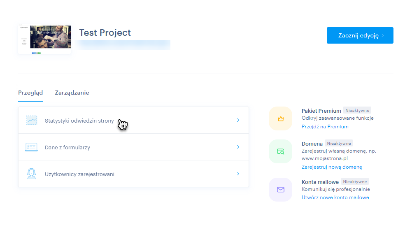
Task: Click the Konta mailowe heading
Action: pos(320,182)
